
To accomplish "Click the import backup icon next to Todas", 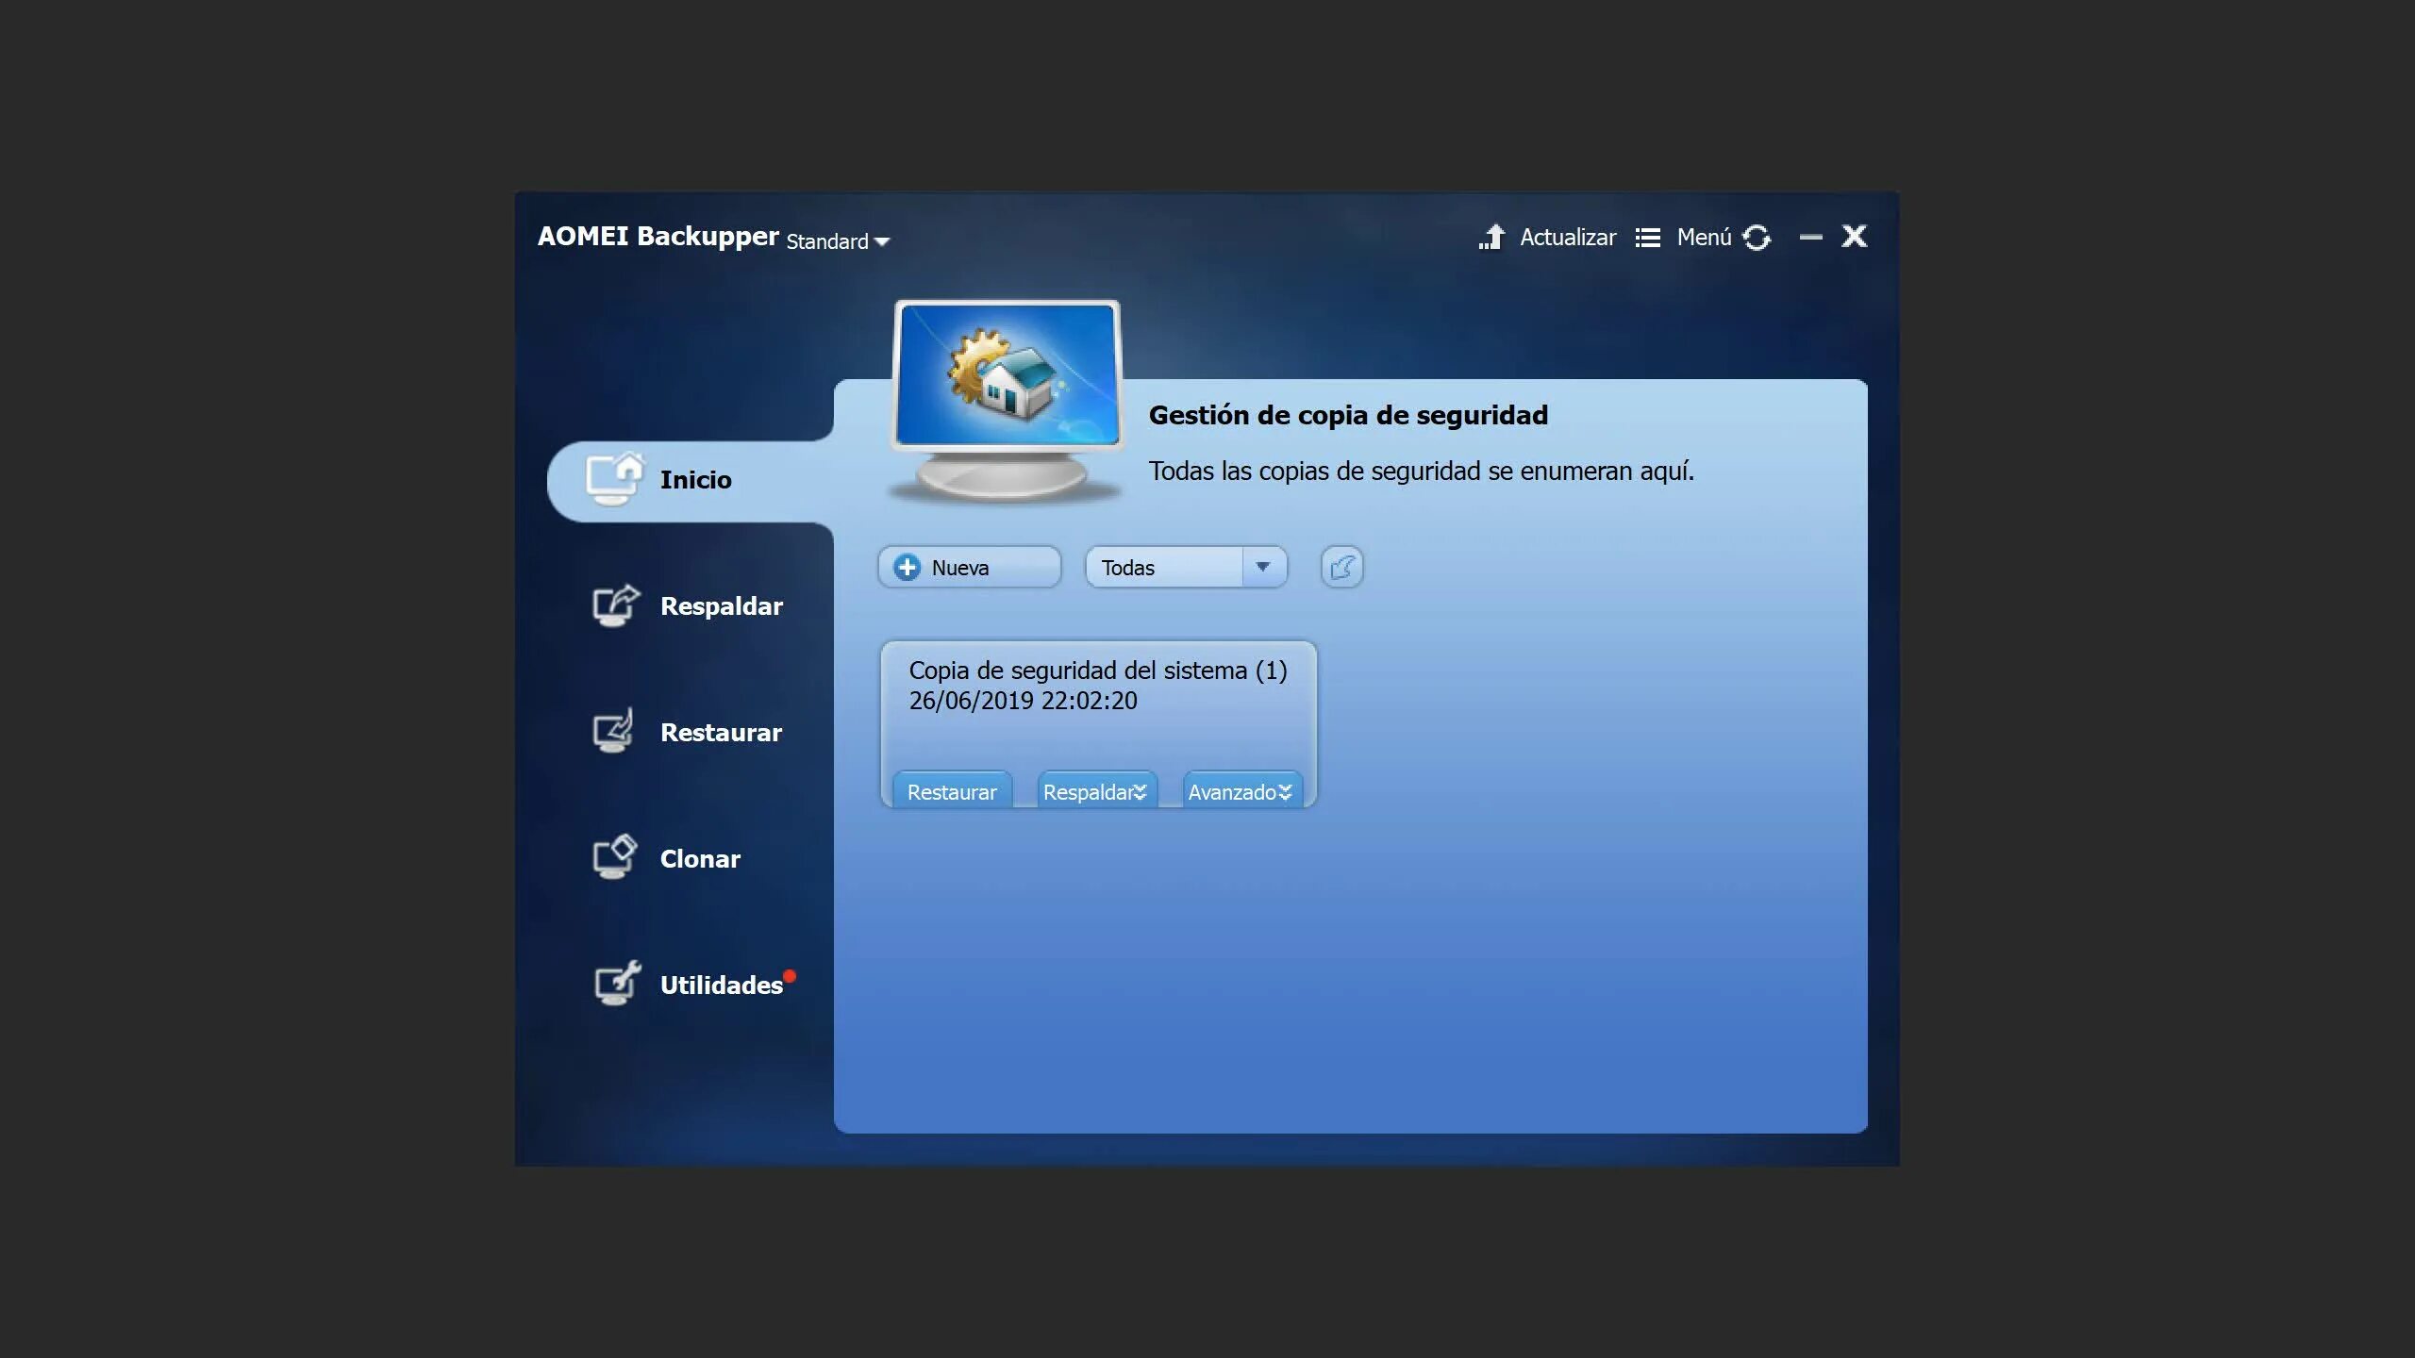I will point(1341,568).
